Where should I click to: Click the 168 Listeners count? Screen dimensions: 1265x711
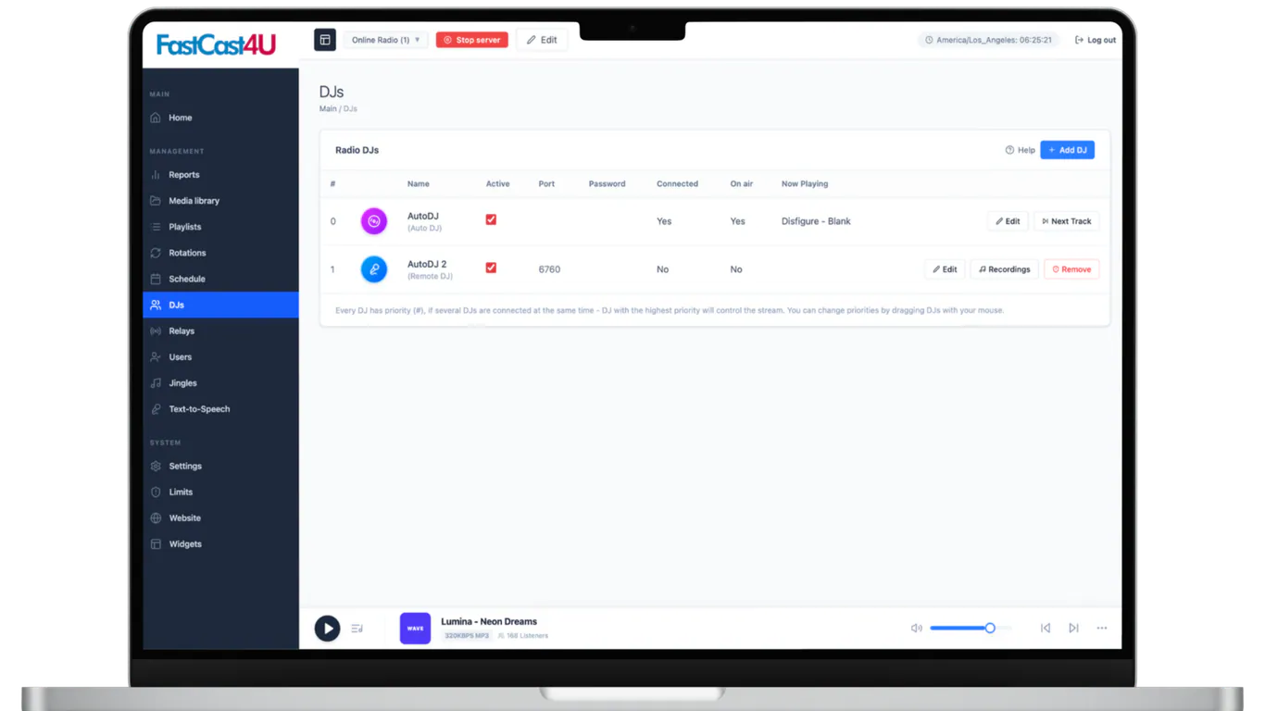[523, 636]
